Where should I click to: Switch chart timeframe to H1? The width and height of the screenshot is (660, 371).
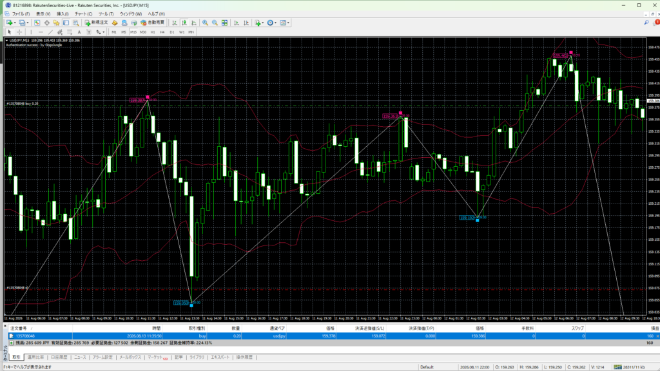[153, 32]
